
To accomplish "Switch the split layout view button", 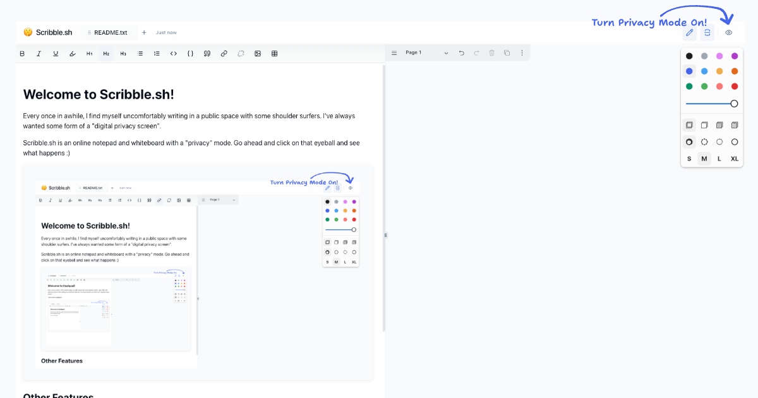I will pos(707,32).
